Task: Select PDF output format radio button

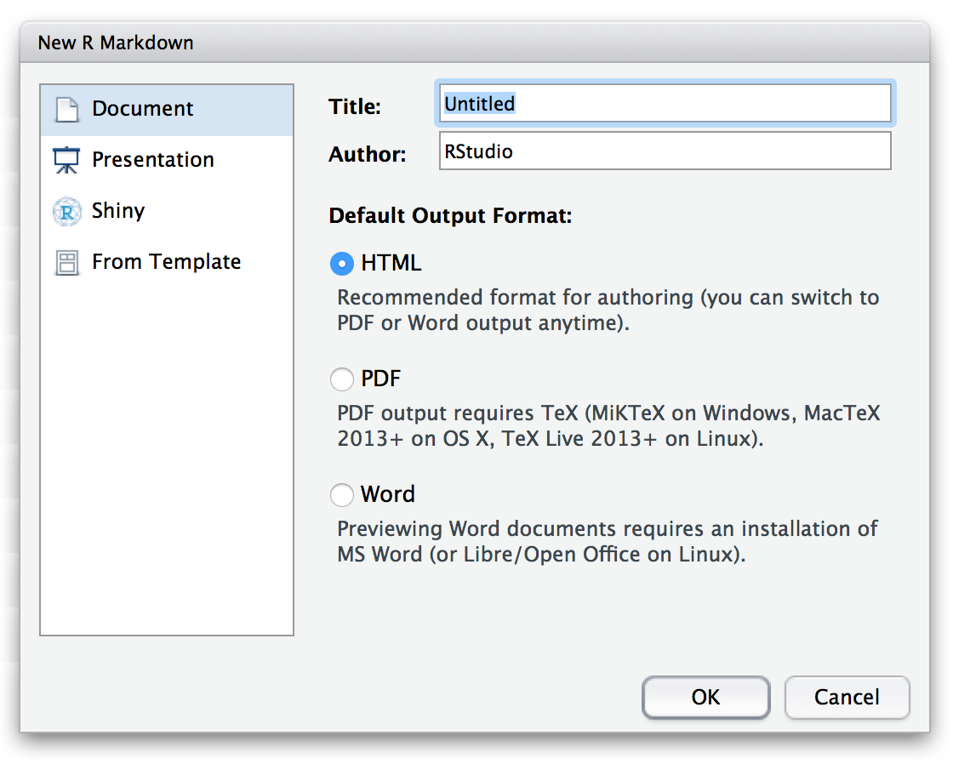Action: point(341,379)
